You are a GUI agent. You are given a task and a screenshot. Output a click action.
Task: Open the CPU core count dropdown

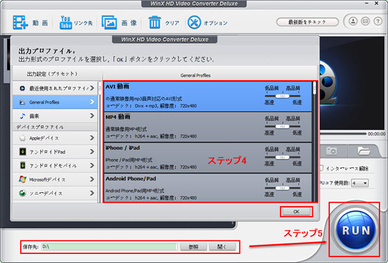point(360,183)
